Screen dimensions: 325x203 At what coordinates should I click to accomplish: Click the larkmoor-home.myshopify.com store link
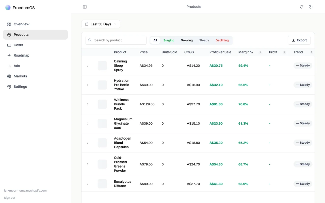25,191
